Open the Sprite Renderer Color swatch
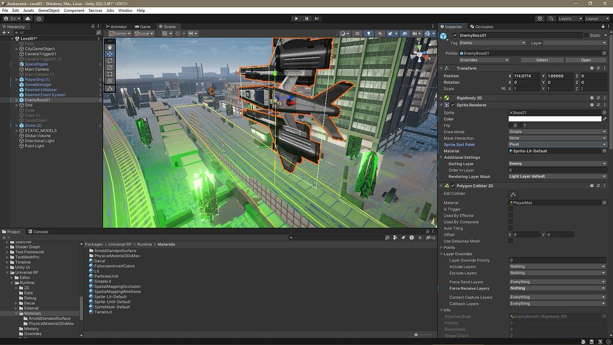 (x=557, y=118)
